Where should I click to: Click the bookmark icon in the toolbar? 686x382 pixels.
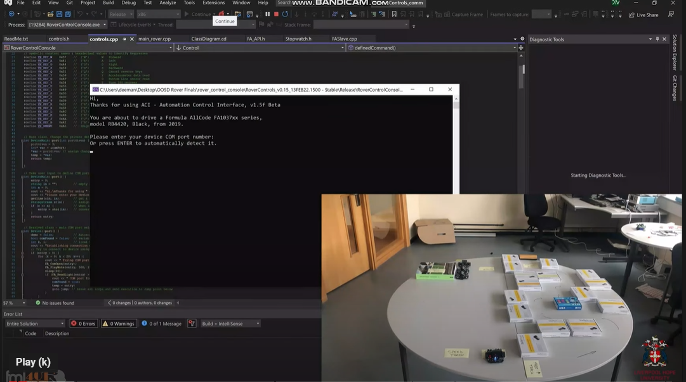point(394,15)
